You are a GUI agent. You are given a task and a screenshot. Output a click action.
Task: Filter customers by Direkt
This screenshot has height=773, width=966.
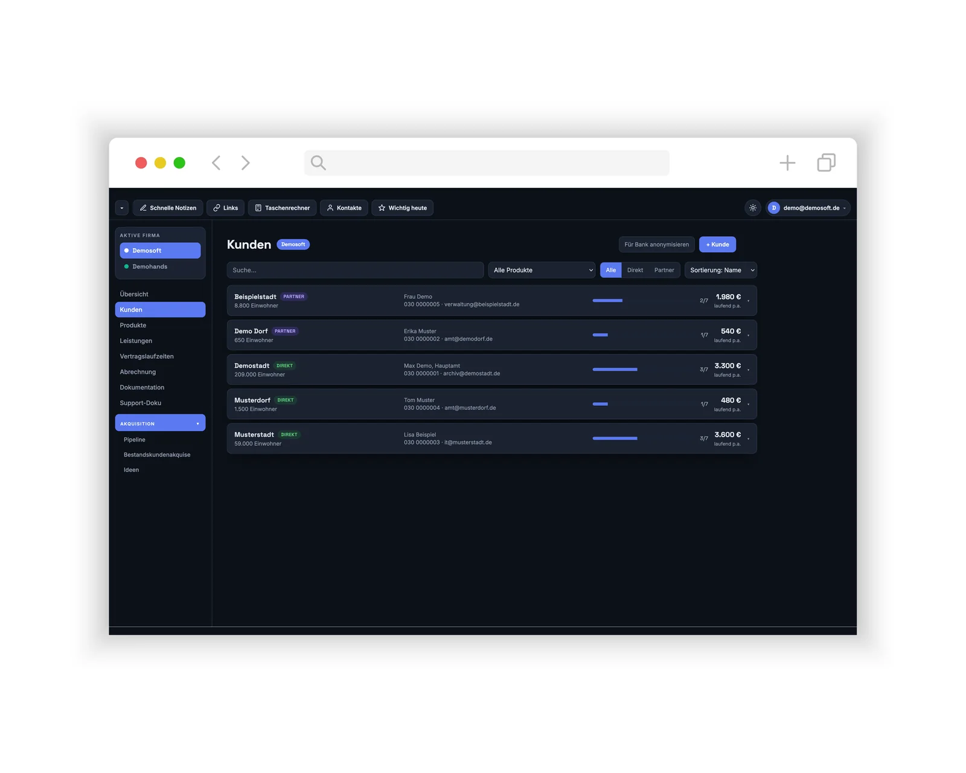tap(635, 270)
